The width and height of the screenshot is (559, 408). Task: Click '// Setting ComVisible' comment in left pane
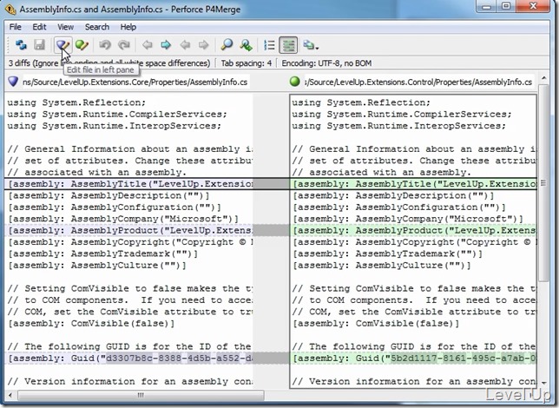[130, 288]
